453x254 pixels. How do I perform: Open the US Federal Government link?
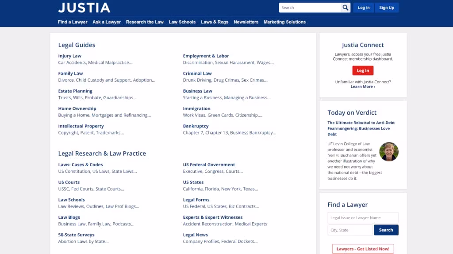coord(209,165)
